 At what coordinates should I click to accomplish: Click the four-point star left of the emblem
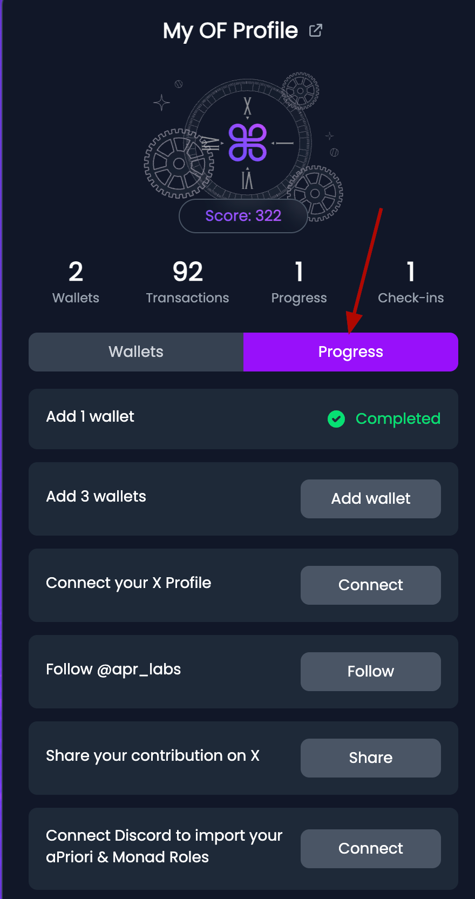coord(161,102)
